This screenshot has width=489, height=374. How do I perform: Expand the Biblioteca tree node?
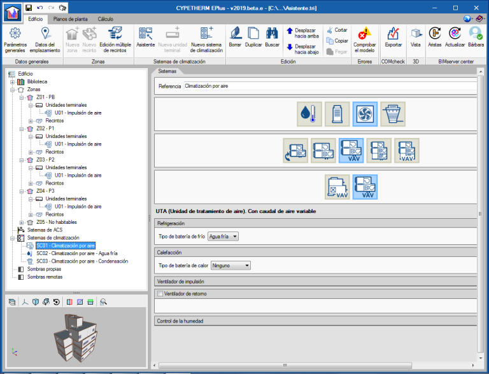12,82
